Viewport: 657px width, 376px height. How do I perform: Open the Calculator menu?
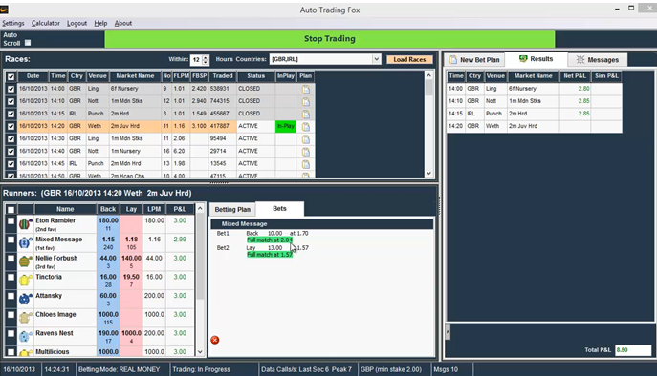46,24
